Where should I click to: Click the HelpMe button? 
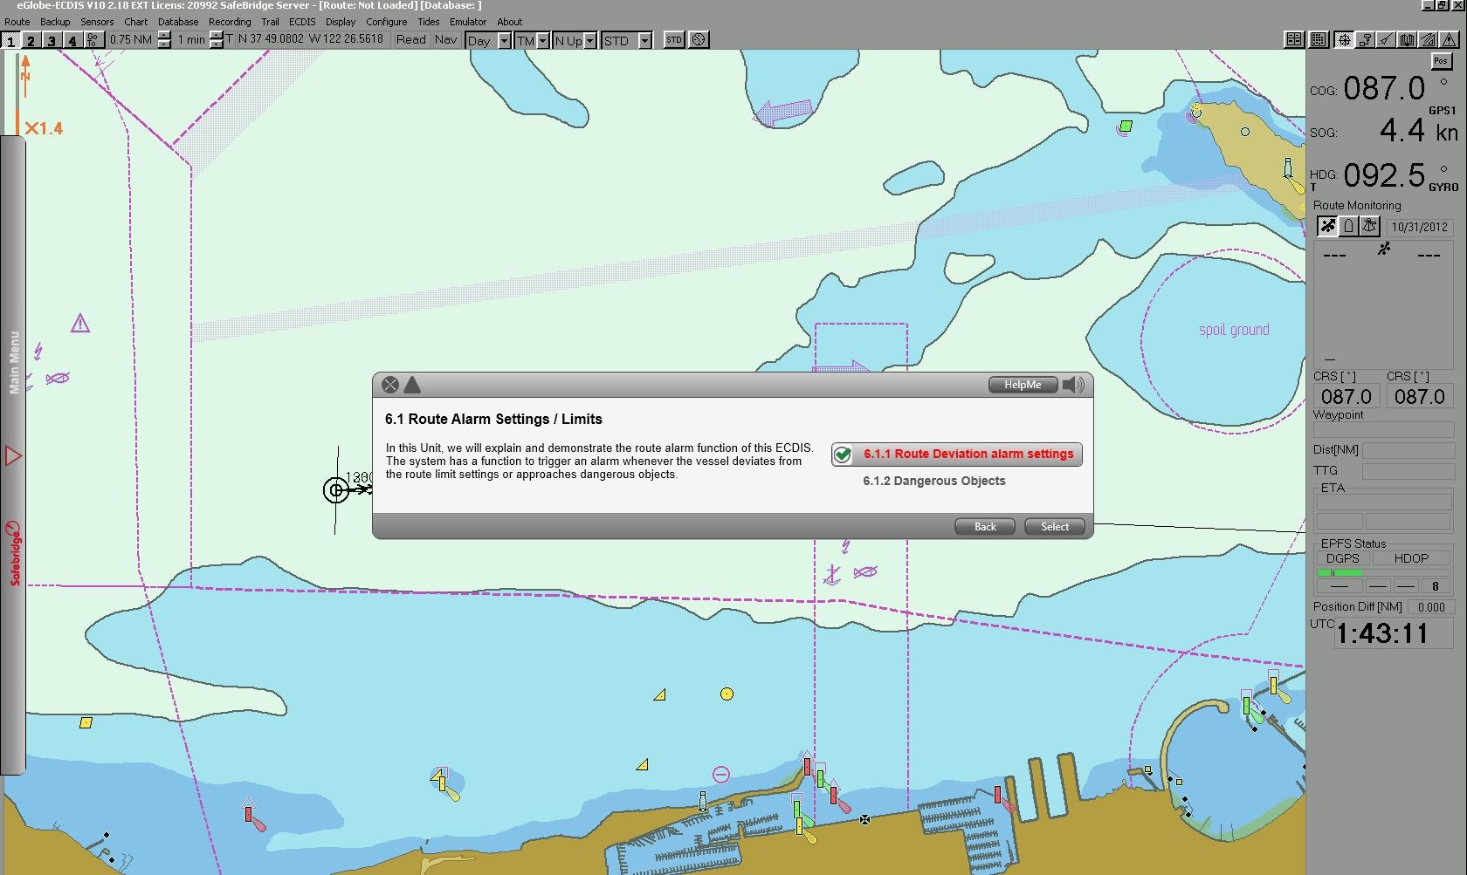click(x=1022, y=385)
